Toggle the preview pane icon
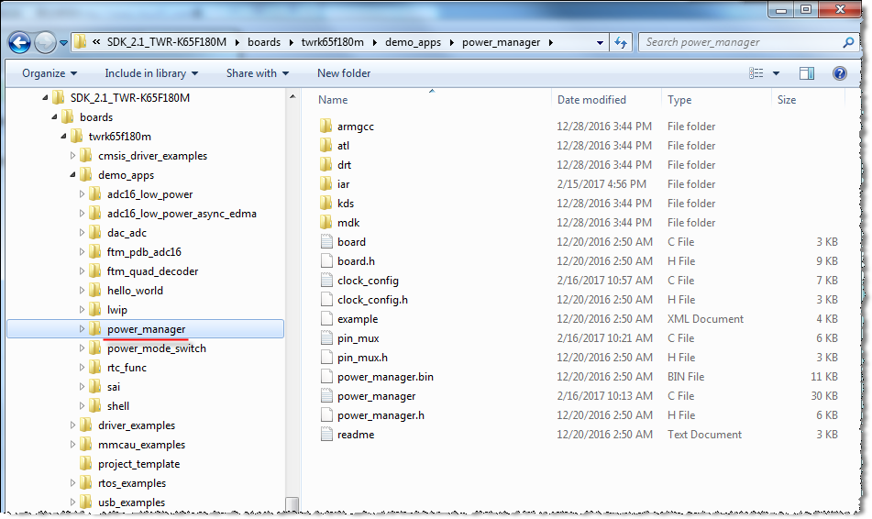Screen dimensions: 872x519 (806, 73)
